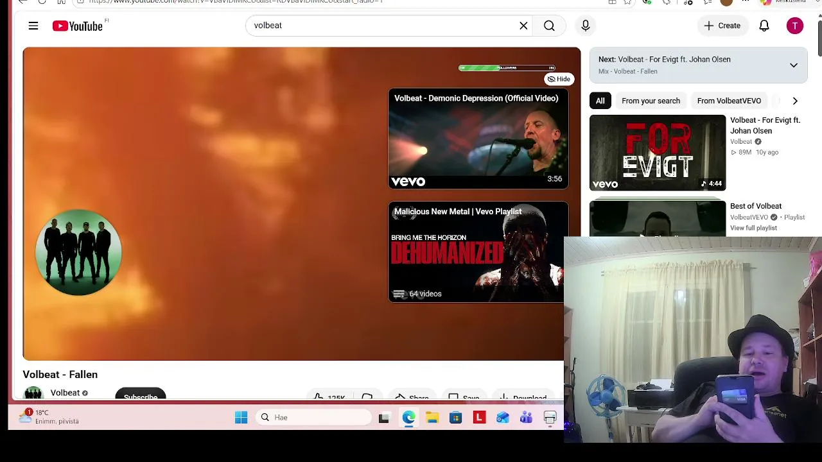Click the Volbeat channel circle in the player

tap(78, 252)
